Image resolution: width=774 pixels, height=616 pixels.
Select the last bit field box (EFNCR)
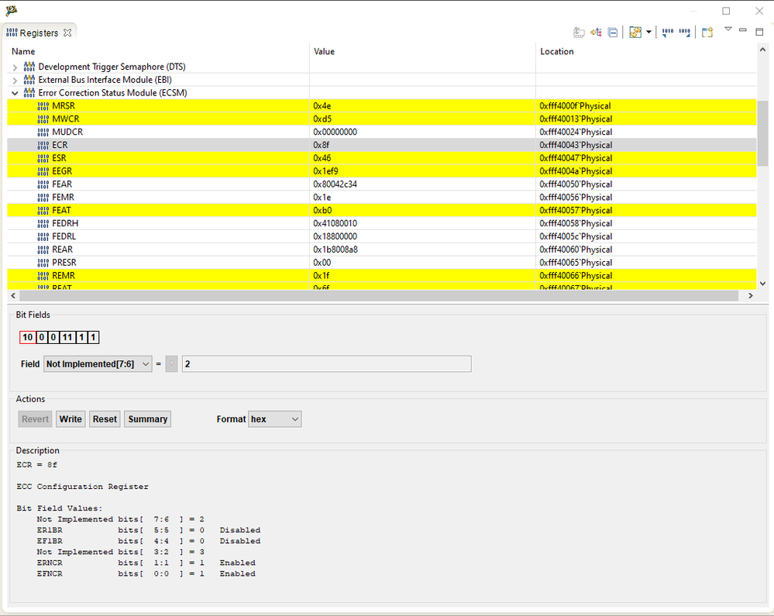pyautogui.click(x=93, y=337)
